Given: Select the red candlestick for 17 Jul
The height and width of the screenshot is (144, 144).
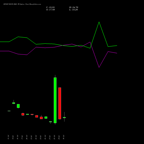Looking at the screenshot, I should 23,114.
